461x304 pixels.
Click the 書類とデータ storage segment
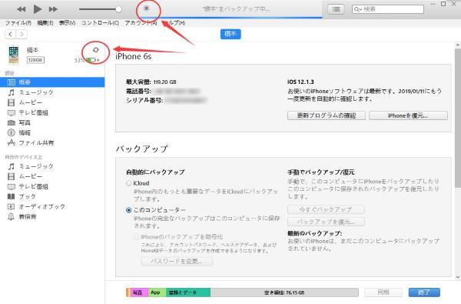point(188,292)
